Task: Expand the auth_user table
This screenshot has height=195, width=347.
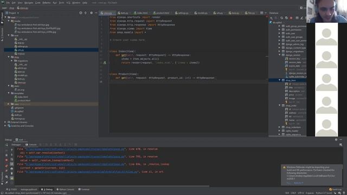Action: (280, 34)
